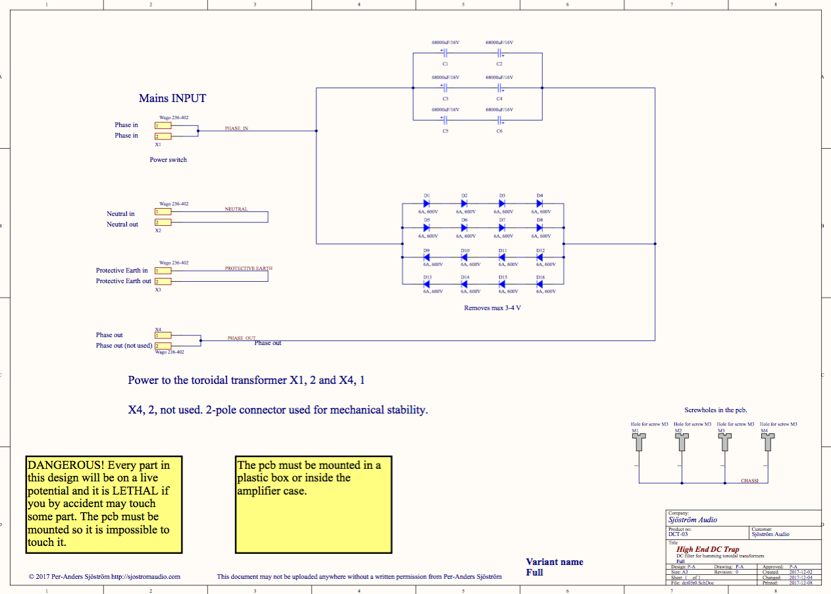Click diode D16 symbol
The height and width of the screenshot is (594, 831).
coord(540,284)
